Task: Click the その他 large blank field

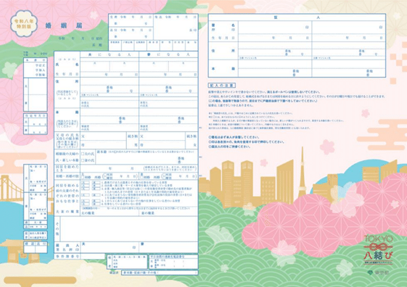Action: click(x=129, y=229)
